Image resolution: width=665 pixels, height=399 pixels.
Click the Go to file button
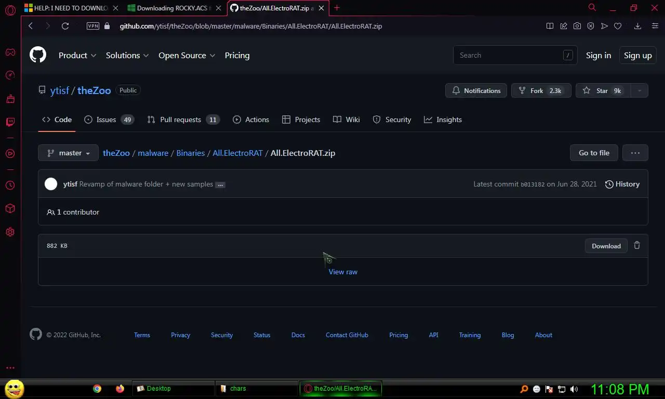594,153
